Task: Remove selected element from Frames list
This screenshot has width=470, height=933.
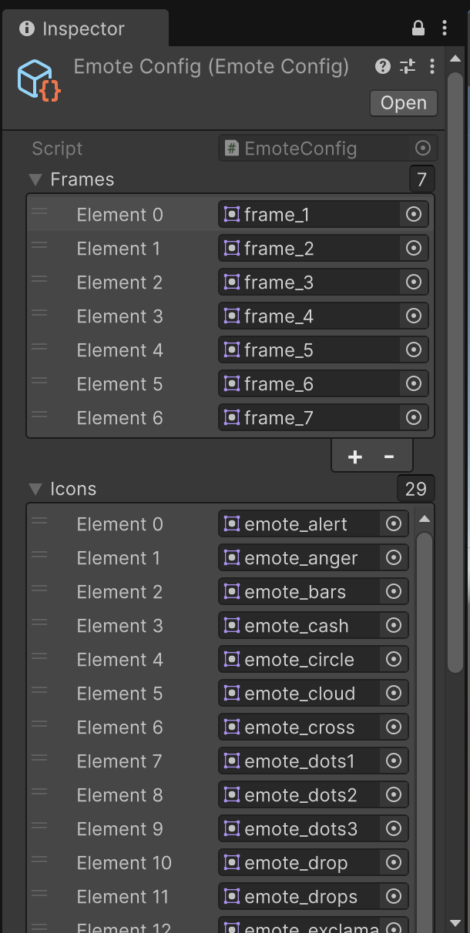Action: click(389, 456)
